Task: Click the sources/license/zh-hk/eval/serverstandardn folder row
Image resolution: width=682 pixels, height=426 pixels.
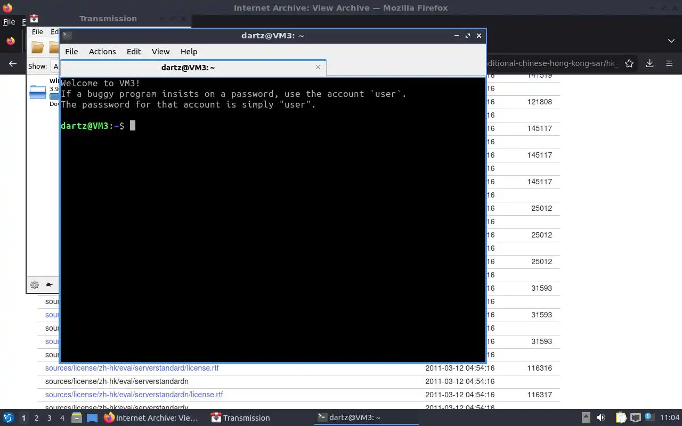Action: [x=298, y=381]
